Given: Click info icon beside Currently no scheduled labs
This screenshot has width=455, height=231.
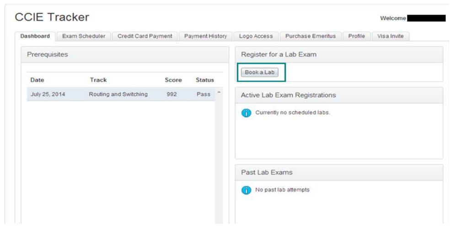Looking at the screenshot, I should pos(246,113).
